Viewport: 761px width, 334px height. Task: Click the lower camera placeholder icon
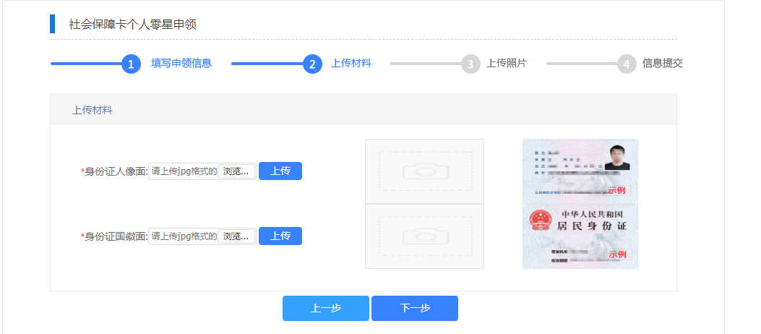click(424, 236)
